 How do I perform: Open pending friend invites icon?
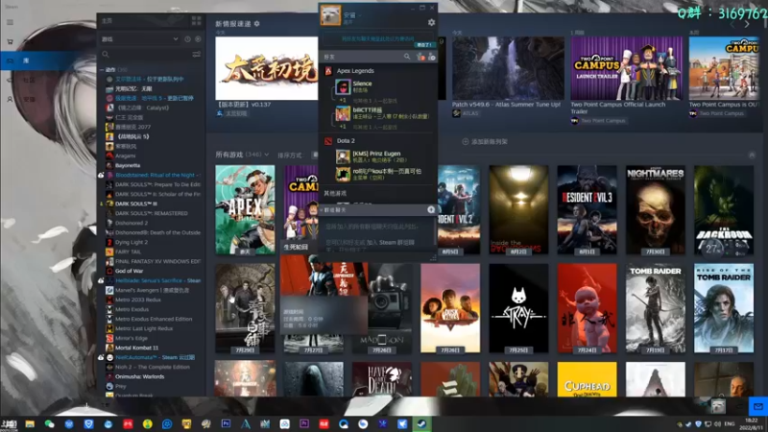[420, 57]
